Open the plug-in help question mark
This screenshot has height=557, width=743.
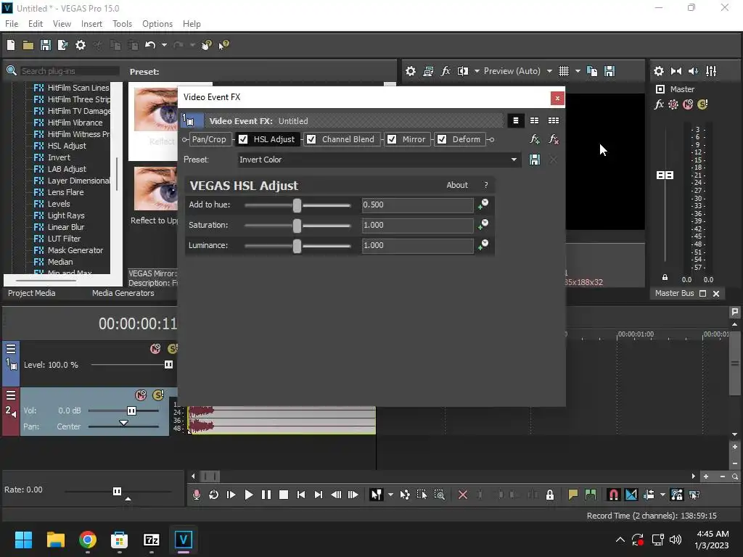pos(485,185)
